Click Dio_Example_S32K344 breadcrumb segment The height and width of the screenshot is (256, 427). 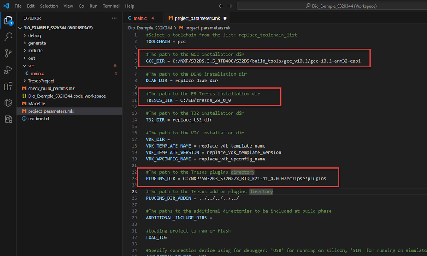[x=150, y=28]
